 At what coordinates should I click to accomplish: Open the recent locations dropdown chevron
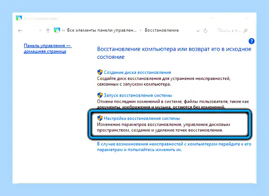coord(40,31)
